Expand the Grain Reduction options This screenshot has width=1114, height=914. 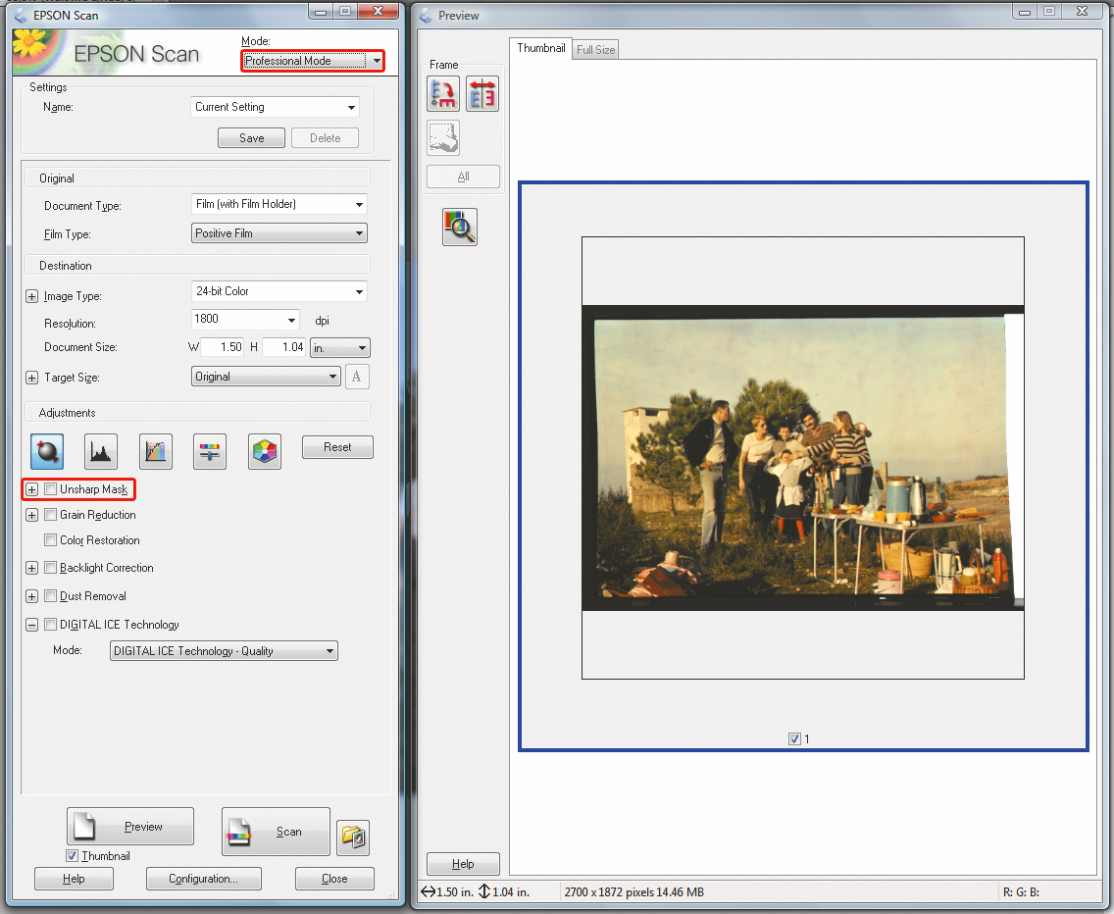32,515
